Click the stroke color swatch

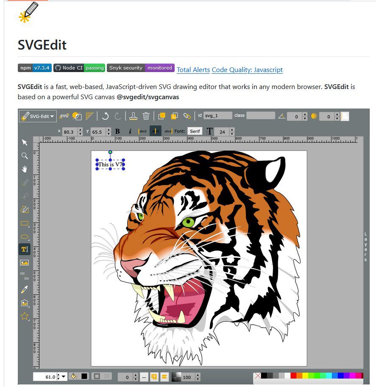pyautogui.click(x=97, y=376)
